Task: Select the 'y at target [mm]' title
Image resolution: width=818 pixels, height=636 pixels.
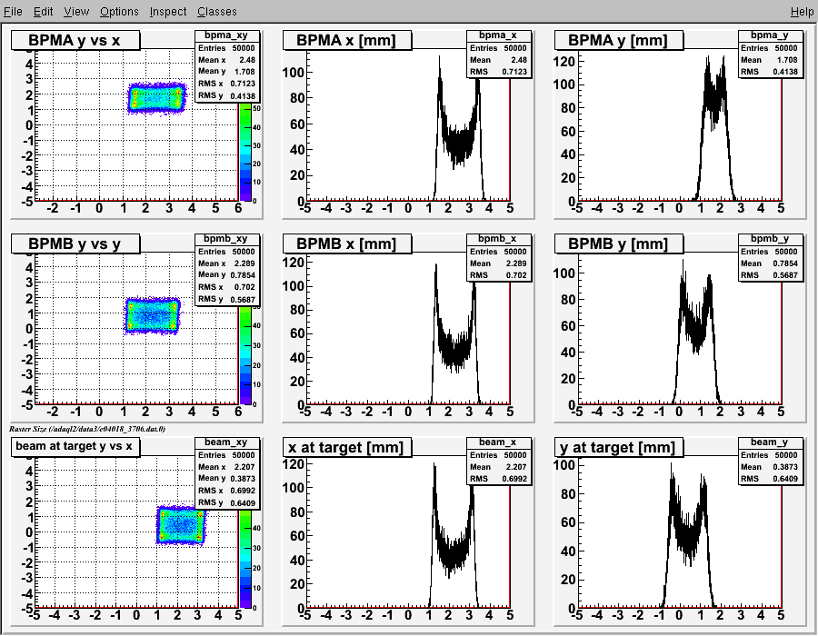Action: (619, 447)
